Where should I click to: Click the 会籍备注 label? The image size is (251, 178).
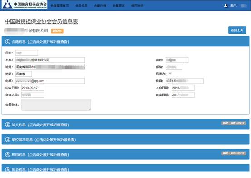coord(12,104)
